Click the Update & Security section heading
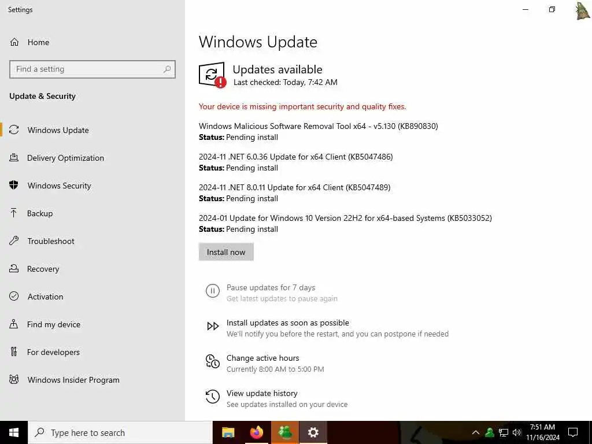Viewport: 592px width, 444px height. (42, 96)
